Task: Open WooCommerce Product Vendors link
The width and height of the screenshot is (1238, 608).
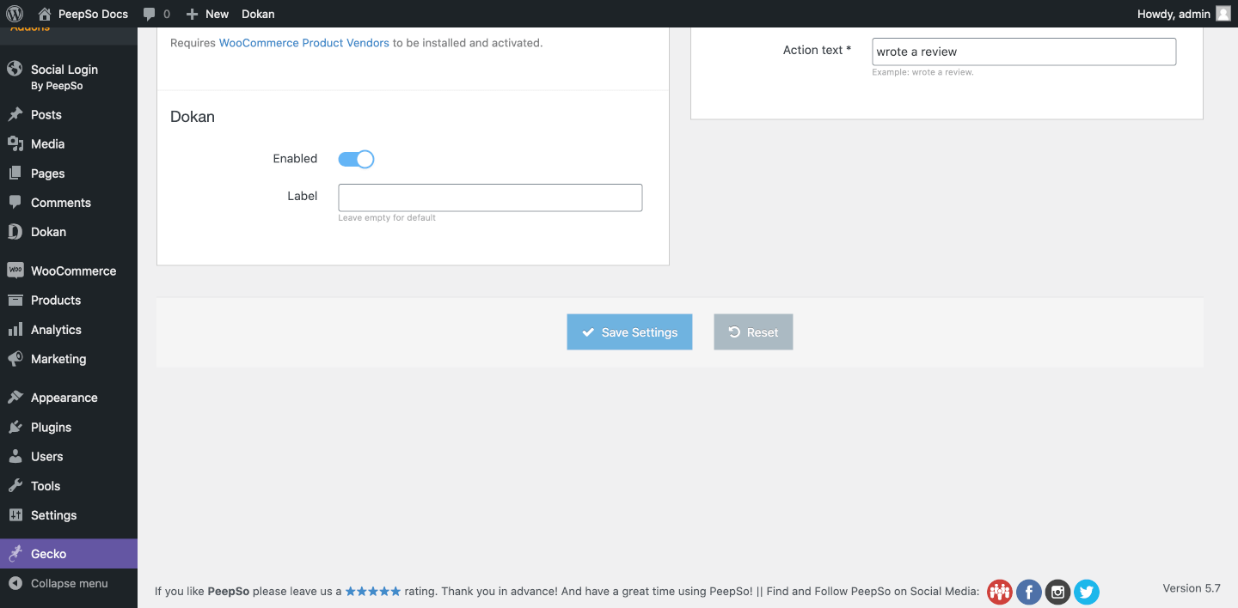Action: (x=304, y=43)
